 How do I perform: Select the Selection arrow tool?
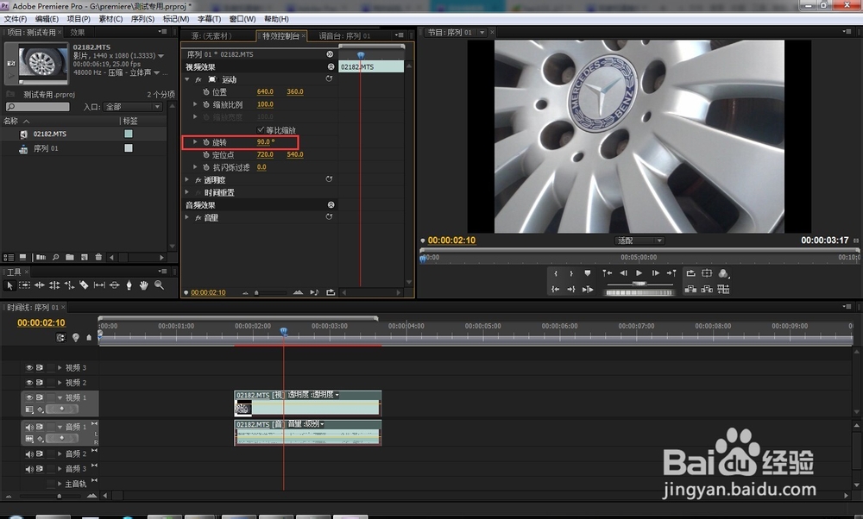click(x=9, y=285)
